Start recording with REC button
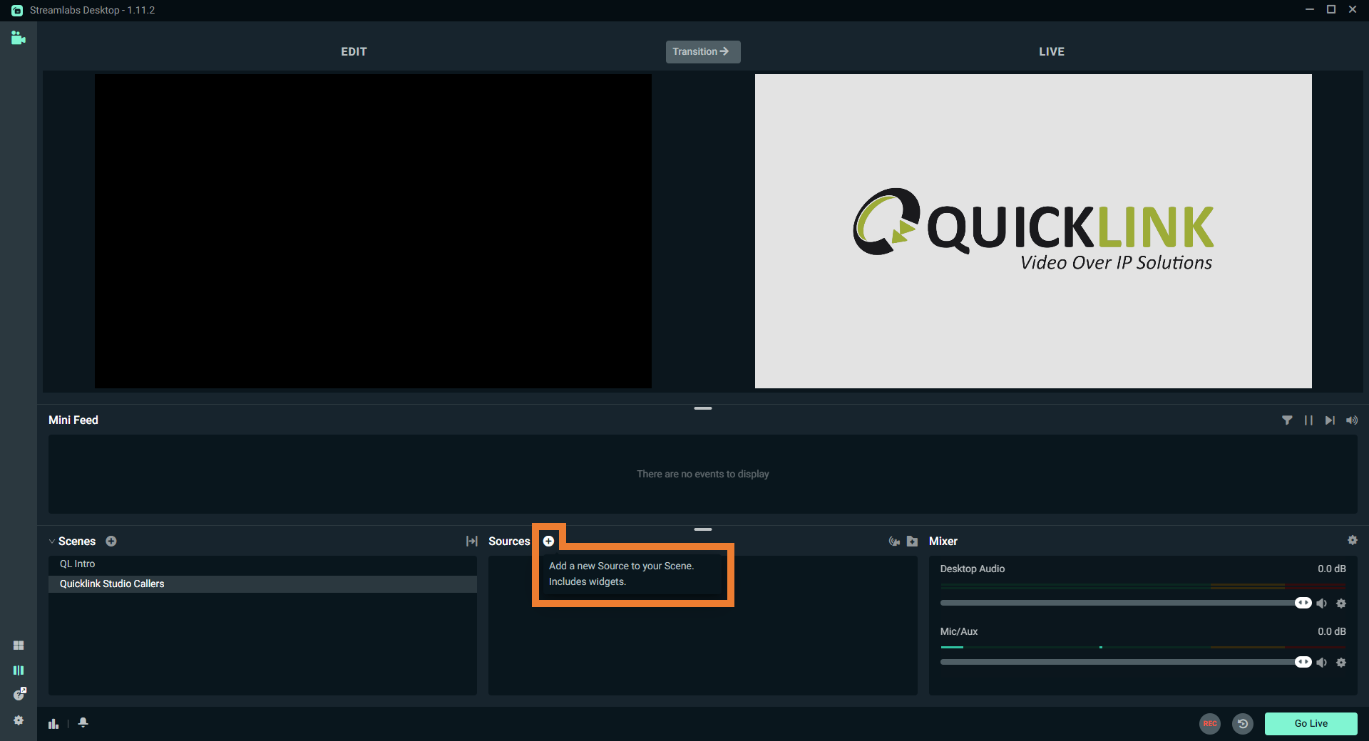This screenshot has width=1369, height=741. point(1210,723)
